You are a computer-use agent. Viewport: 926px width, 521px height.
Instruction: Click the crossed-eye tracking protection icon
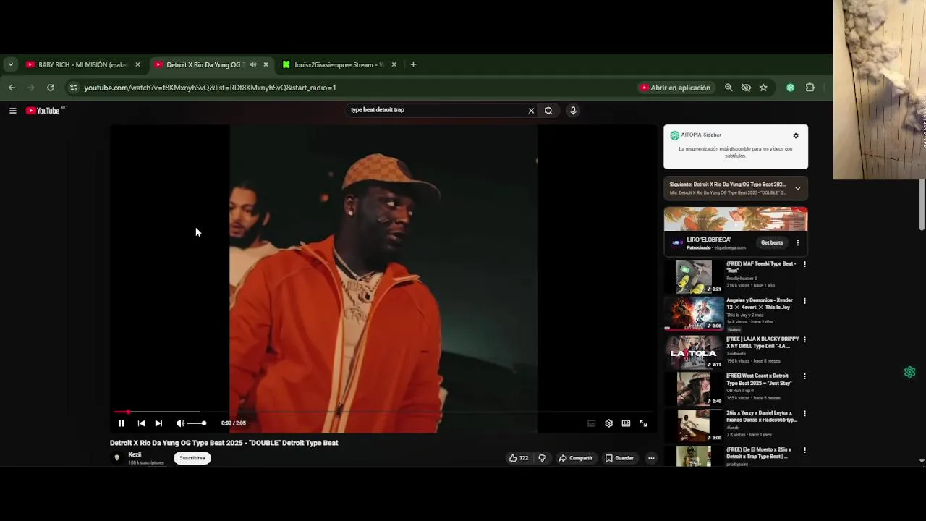pyautogui.click(x=746, y=88)
